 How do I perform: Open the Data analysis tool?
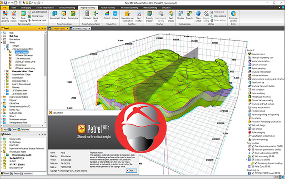click(14, 16)
